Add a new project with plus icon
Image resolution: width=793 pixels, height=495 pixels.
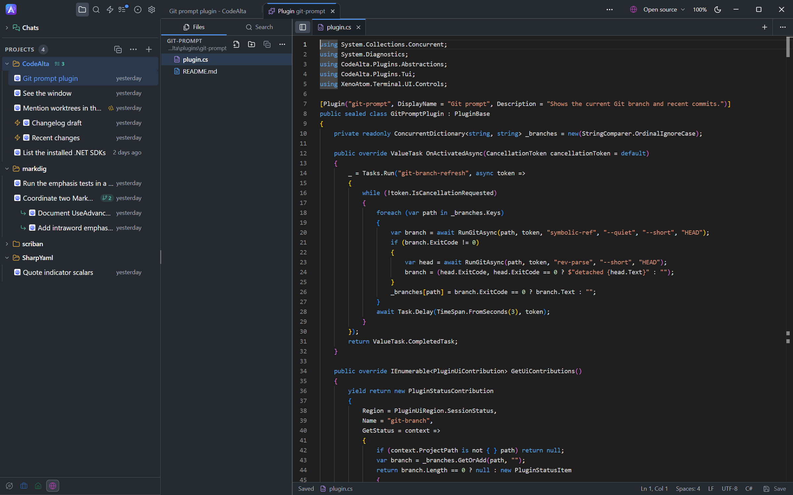(x=149, y=49)
